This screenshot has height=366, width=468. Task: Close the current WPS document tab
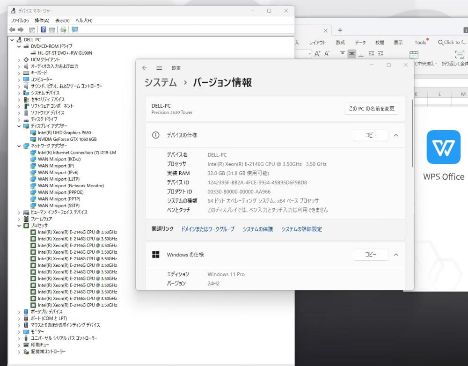point(326,30)
